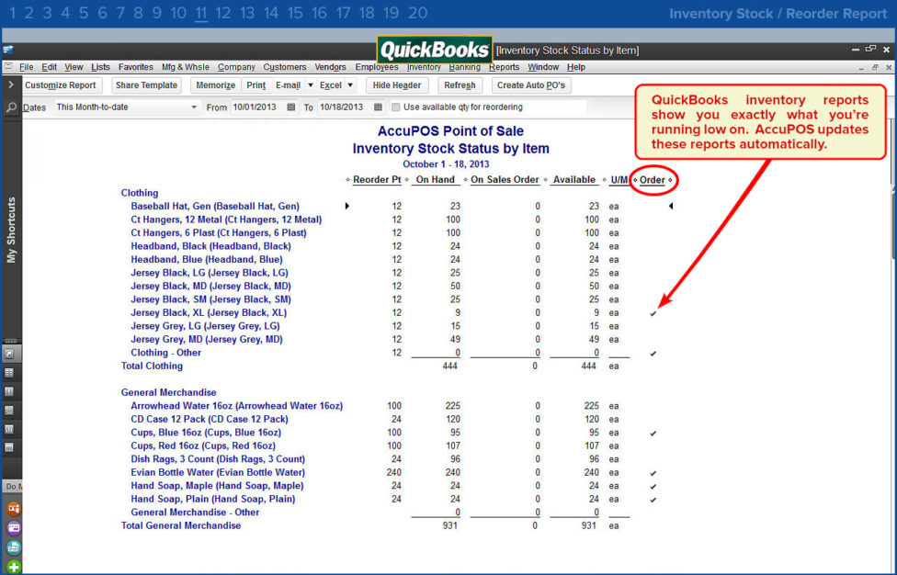Image resolution: width=897 pixels, height=575 pixels.
Task: Open the Mfg & Whsle menu
Action: (186, 67)
